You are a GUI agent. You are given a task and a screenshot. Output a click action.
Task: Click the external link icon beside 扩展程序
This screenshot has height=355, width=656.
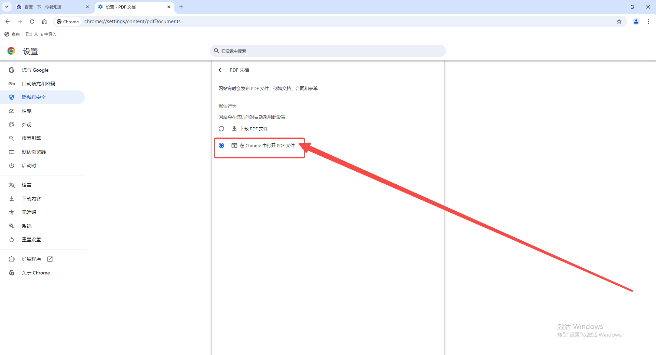tap(50, 259)
